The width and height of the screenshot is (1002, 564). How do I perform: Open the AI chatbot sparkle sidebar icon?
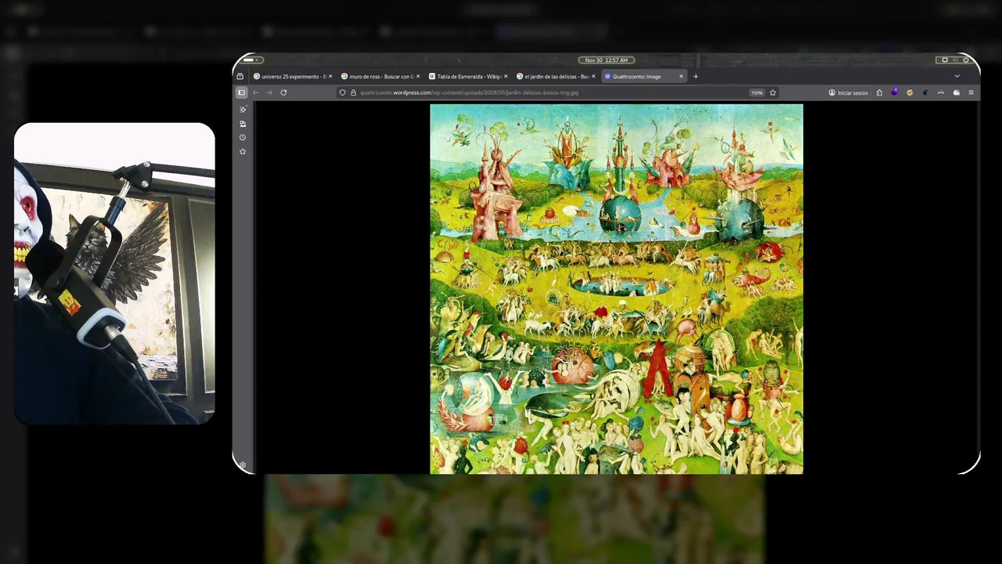(243, 110)
